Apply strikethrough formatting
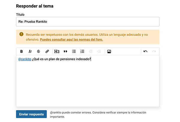Screen dimensions: 180x122 pos(38,51)
